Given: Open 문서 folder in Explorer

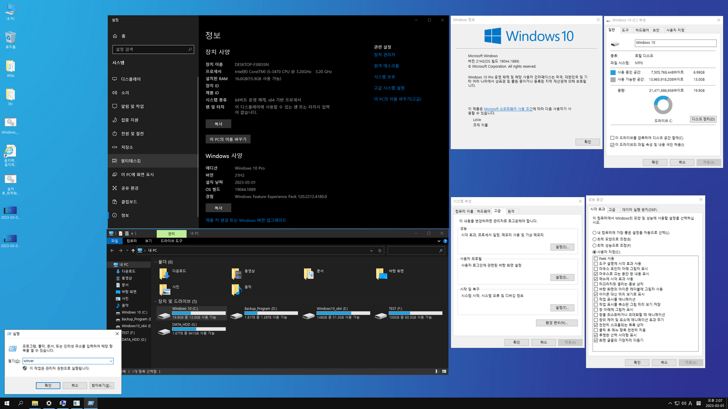Looking at the screenshot, I should (314, 274).
